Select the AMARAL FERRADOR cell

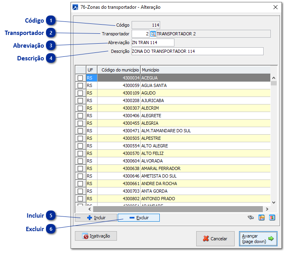click(x=205, y=168)
